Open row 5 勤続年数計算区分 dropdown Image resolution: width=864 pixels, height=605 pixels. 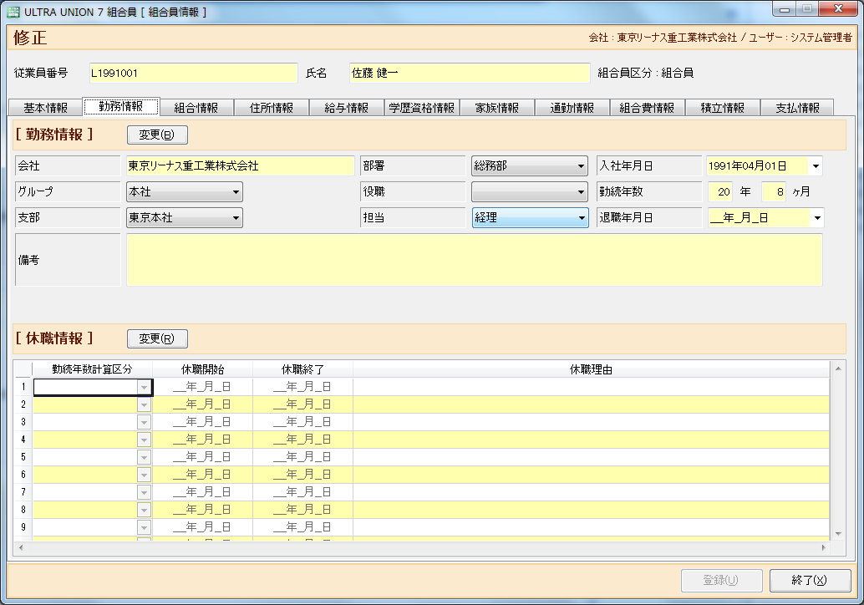(x=144, y=457)
